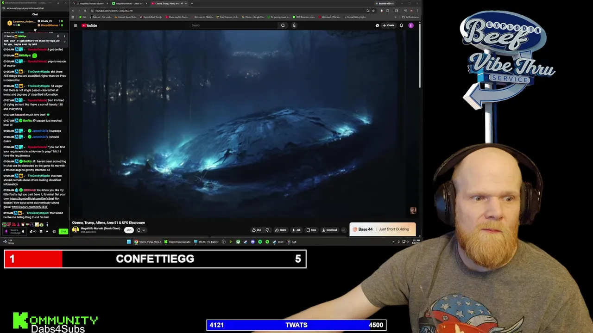Open the dolvy.com link in chat
This screenshot has width=593, height=333.
30,207
